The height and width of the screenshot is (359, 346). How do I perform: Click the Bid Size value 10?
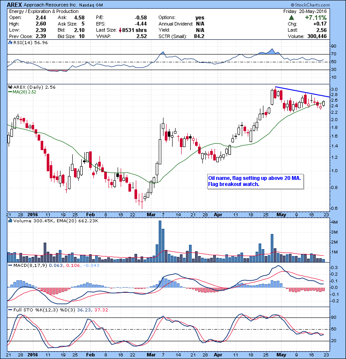(81, 36)
